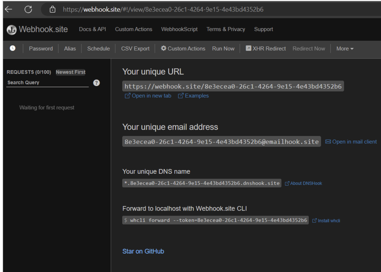Open request history clock icon

[12, 48]
